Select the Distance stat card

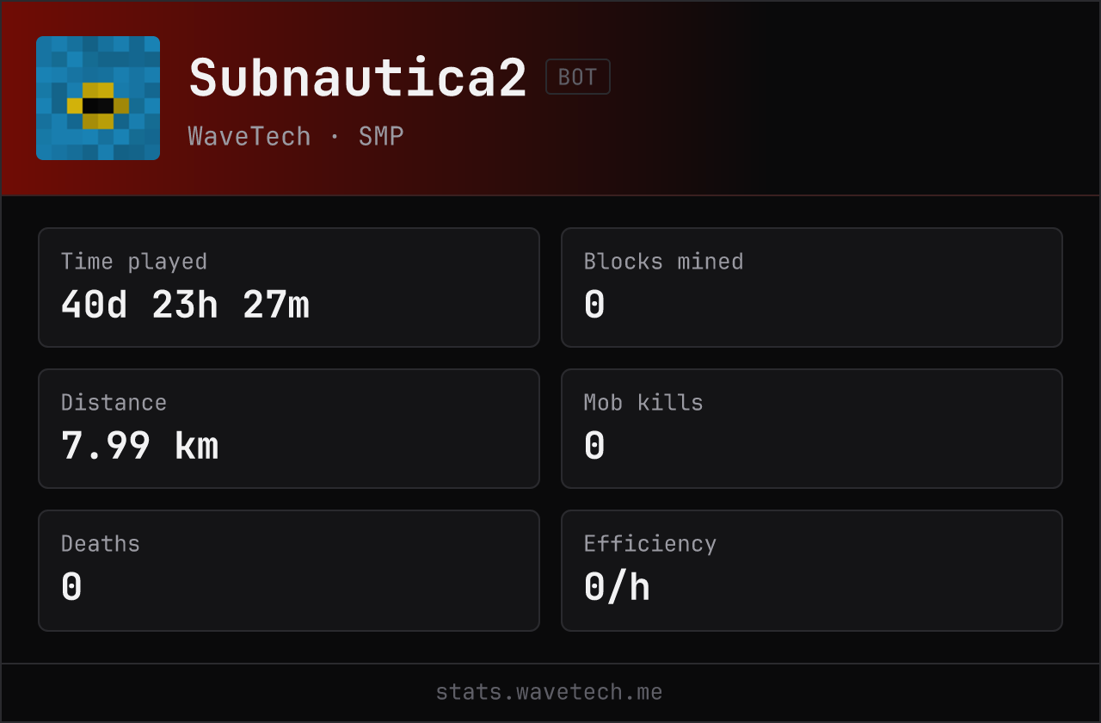click(289, 429)
